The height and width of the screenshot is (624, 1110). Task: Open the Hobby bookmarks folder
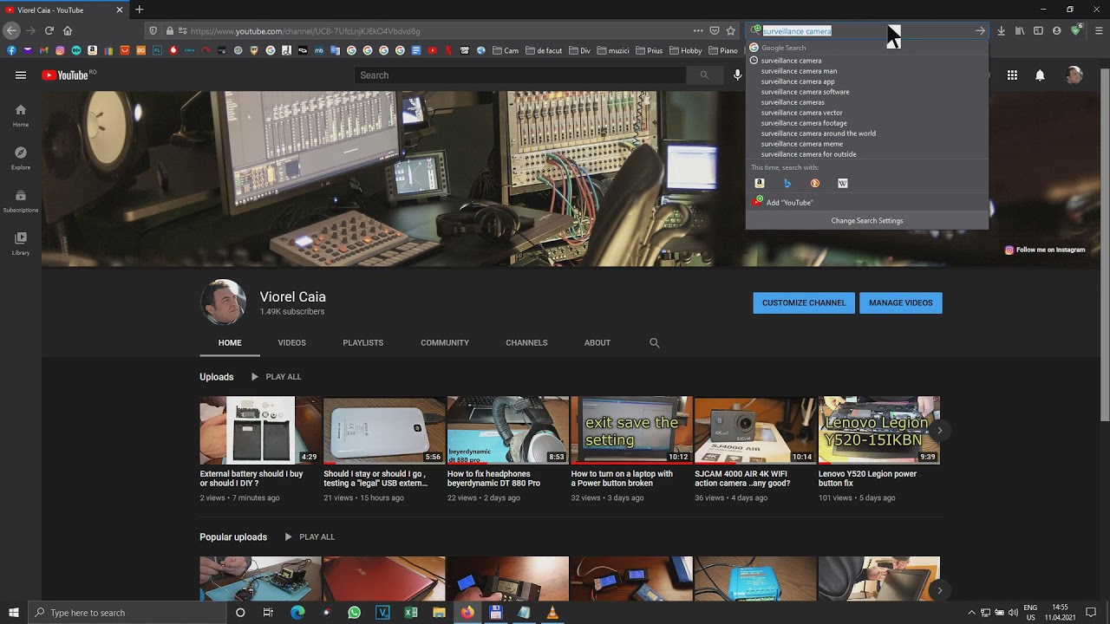685,50
